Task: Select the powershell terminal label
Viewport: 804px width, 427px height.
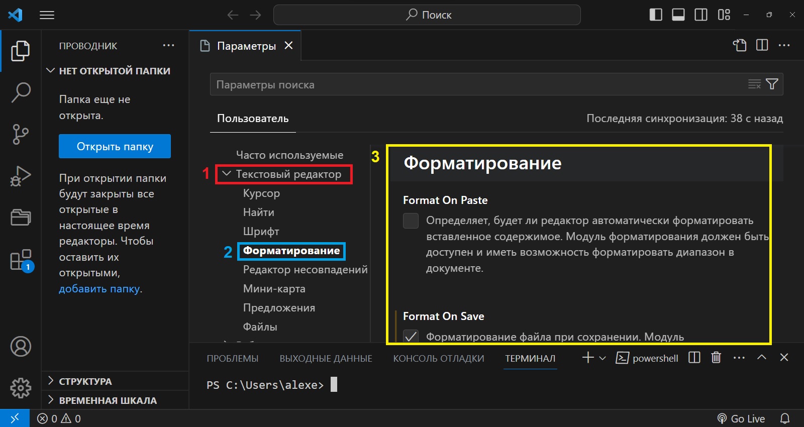Action: click(647, 358)
